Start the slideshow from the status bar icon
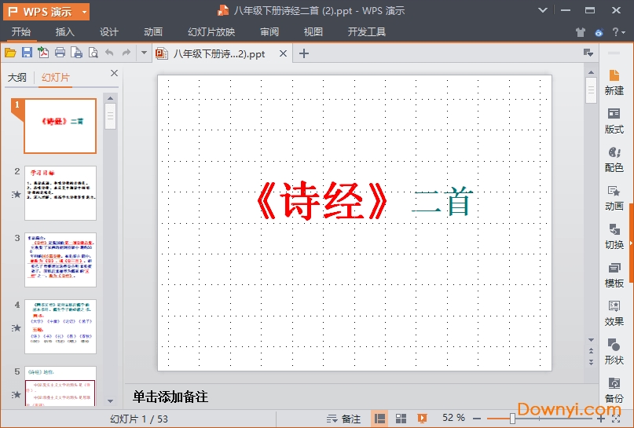Screen dimensions: 634x428 (x=423, y=419)
